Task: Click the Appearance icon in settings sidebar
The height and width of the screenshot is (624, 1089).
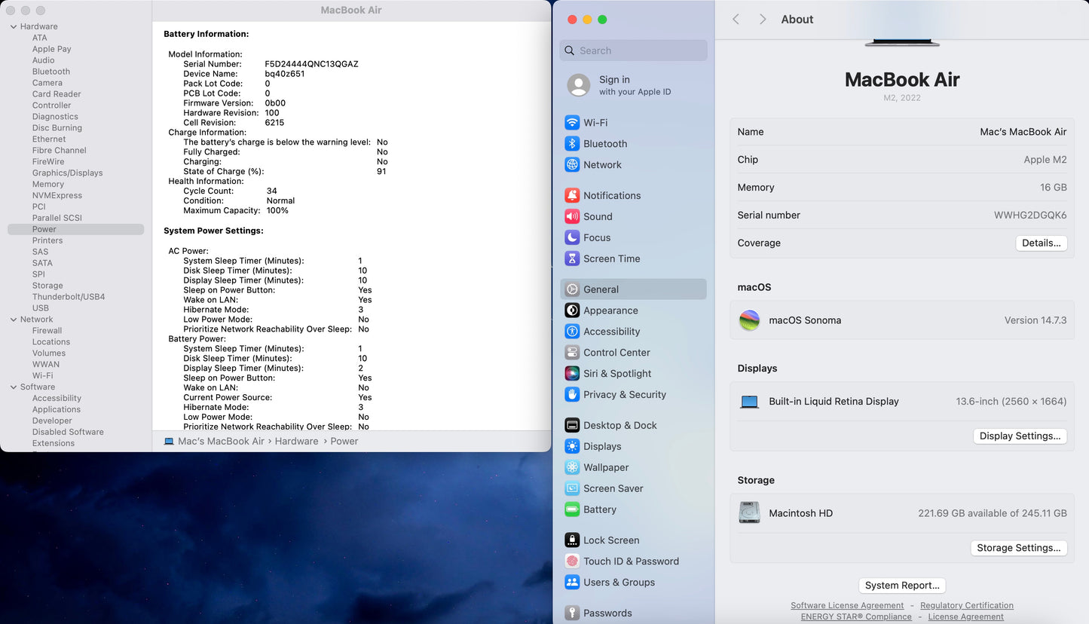Action: click(x=572, y=310)
